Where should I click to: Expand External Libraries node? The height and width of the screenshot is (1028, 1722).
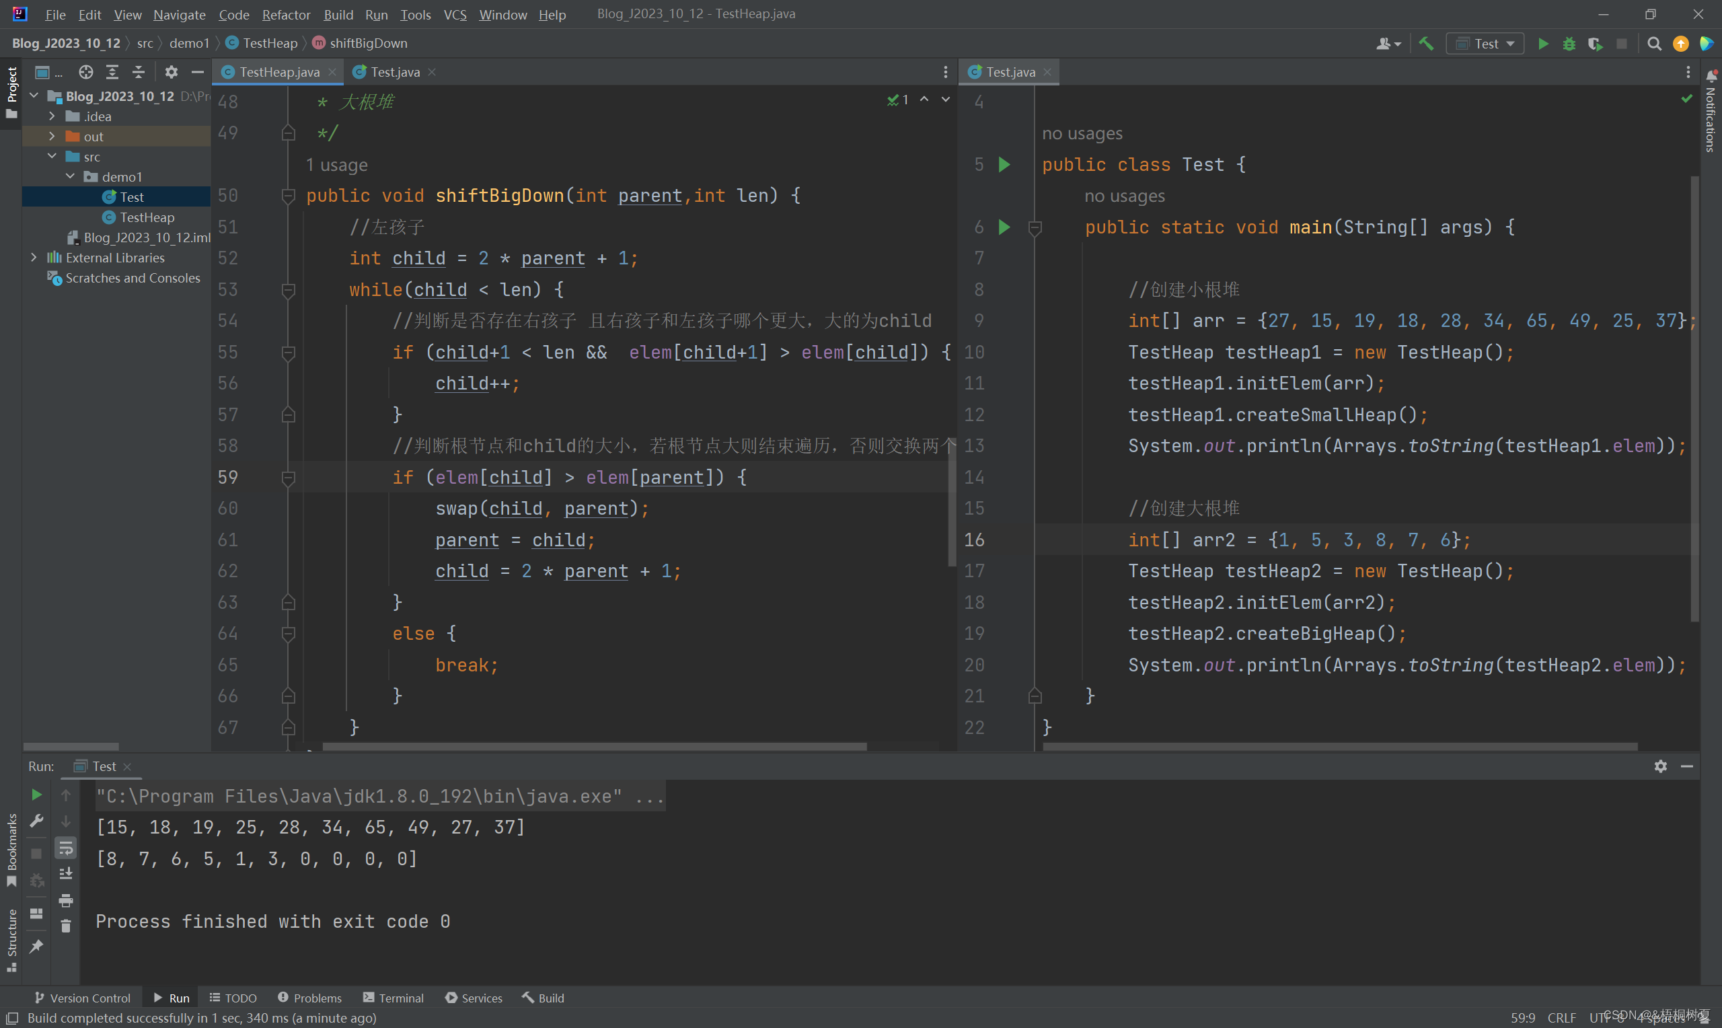click(x=34, y=257)
